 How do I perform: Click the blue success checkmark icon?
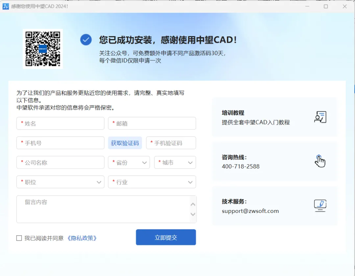click(x=86, y=39)
